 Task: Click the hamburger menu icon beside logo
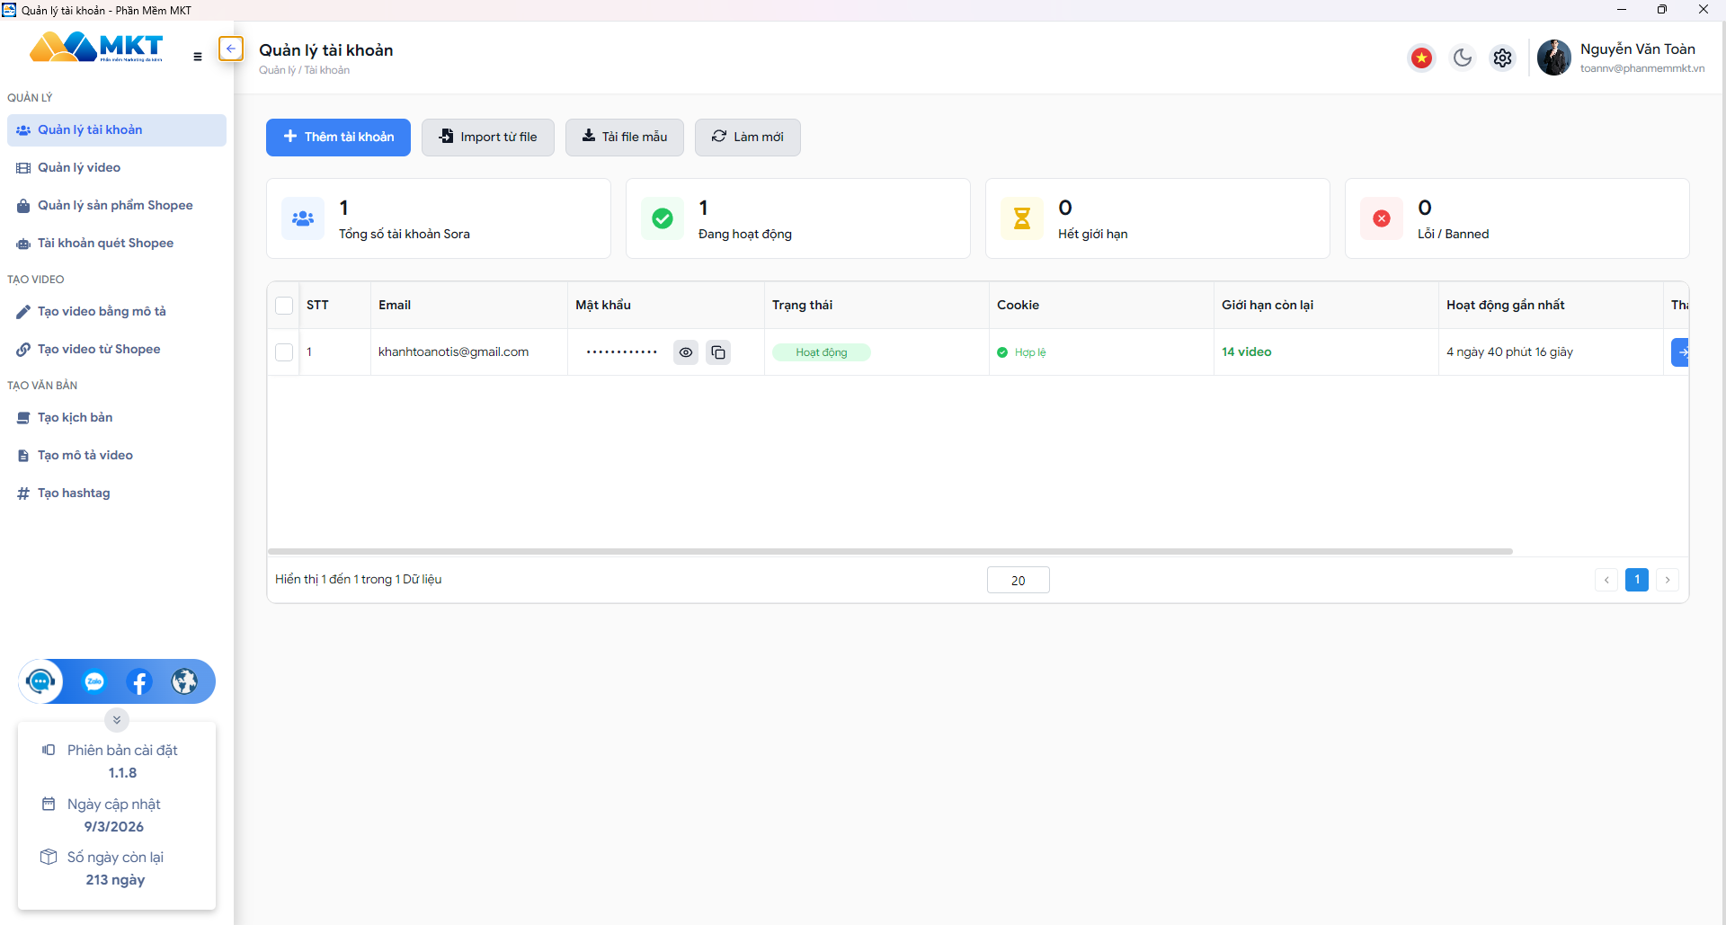[x=198, y=57]
